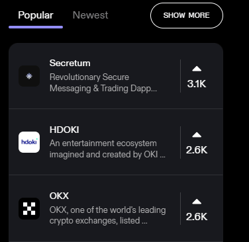The height and width of the screenshot is (242, 249).
Task: Select the Revolutionary Secure Messaging description text
Action: 103,83
